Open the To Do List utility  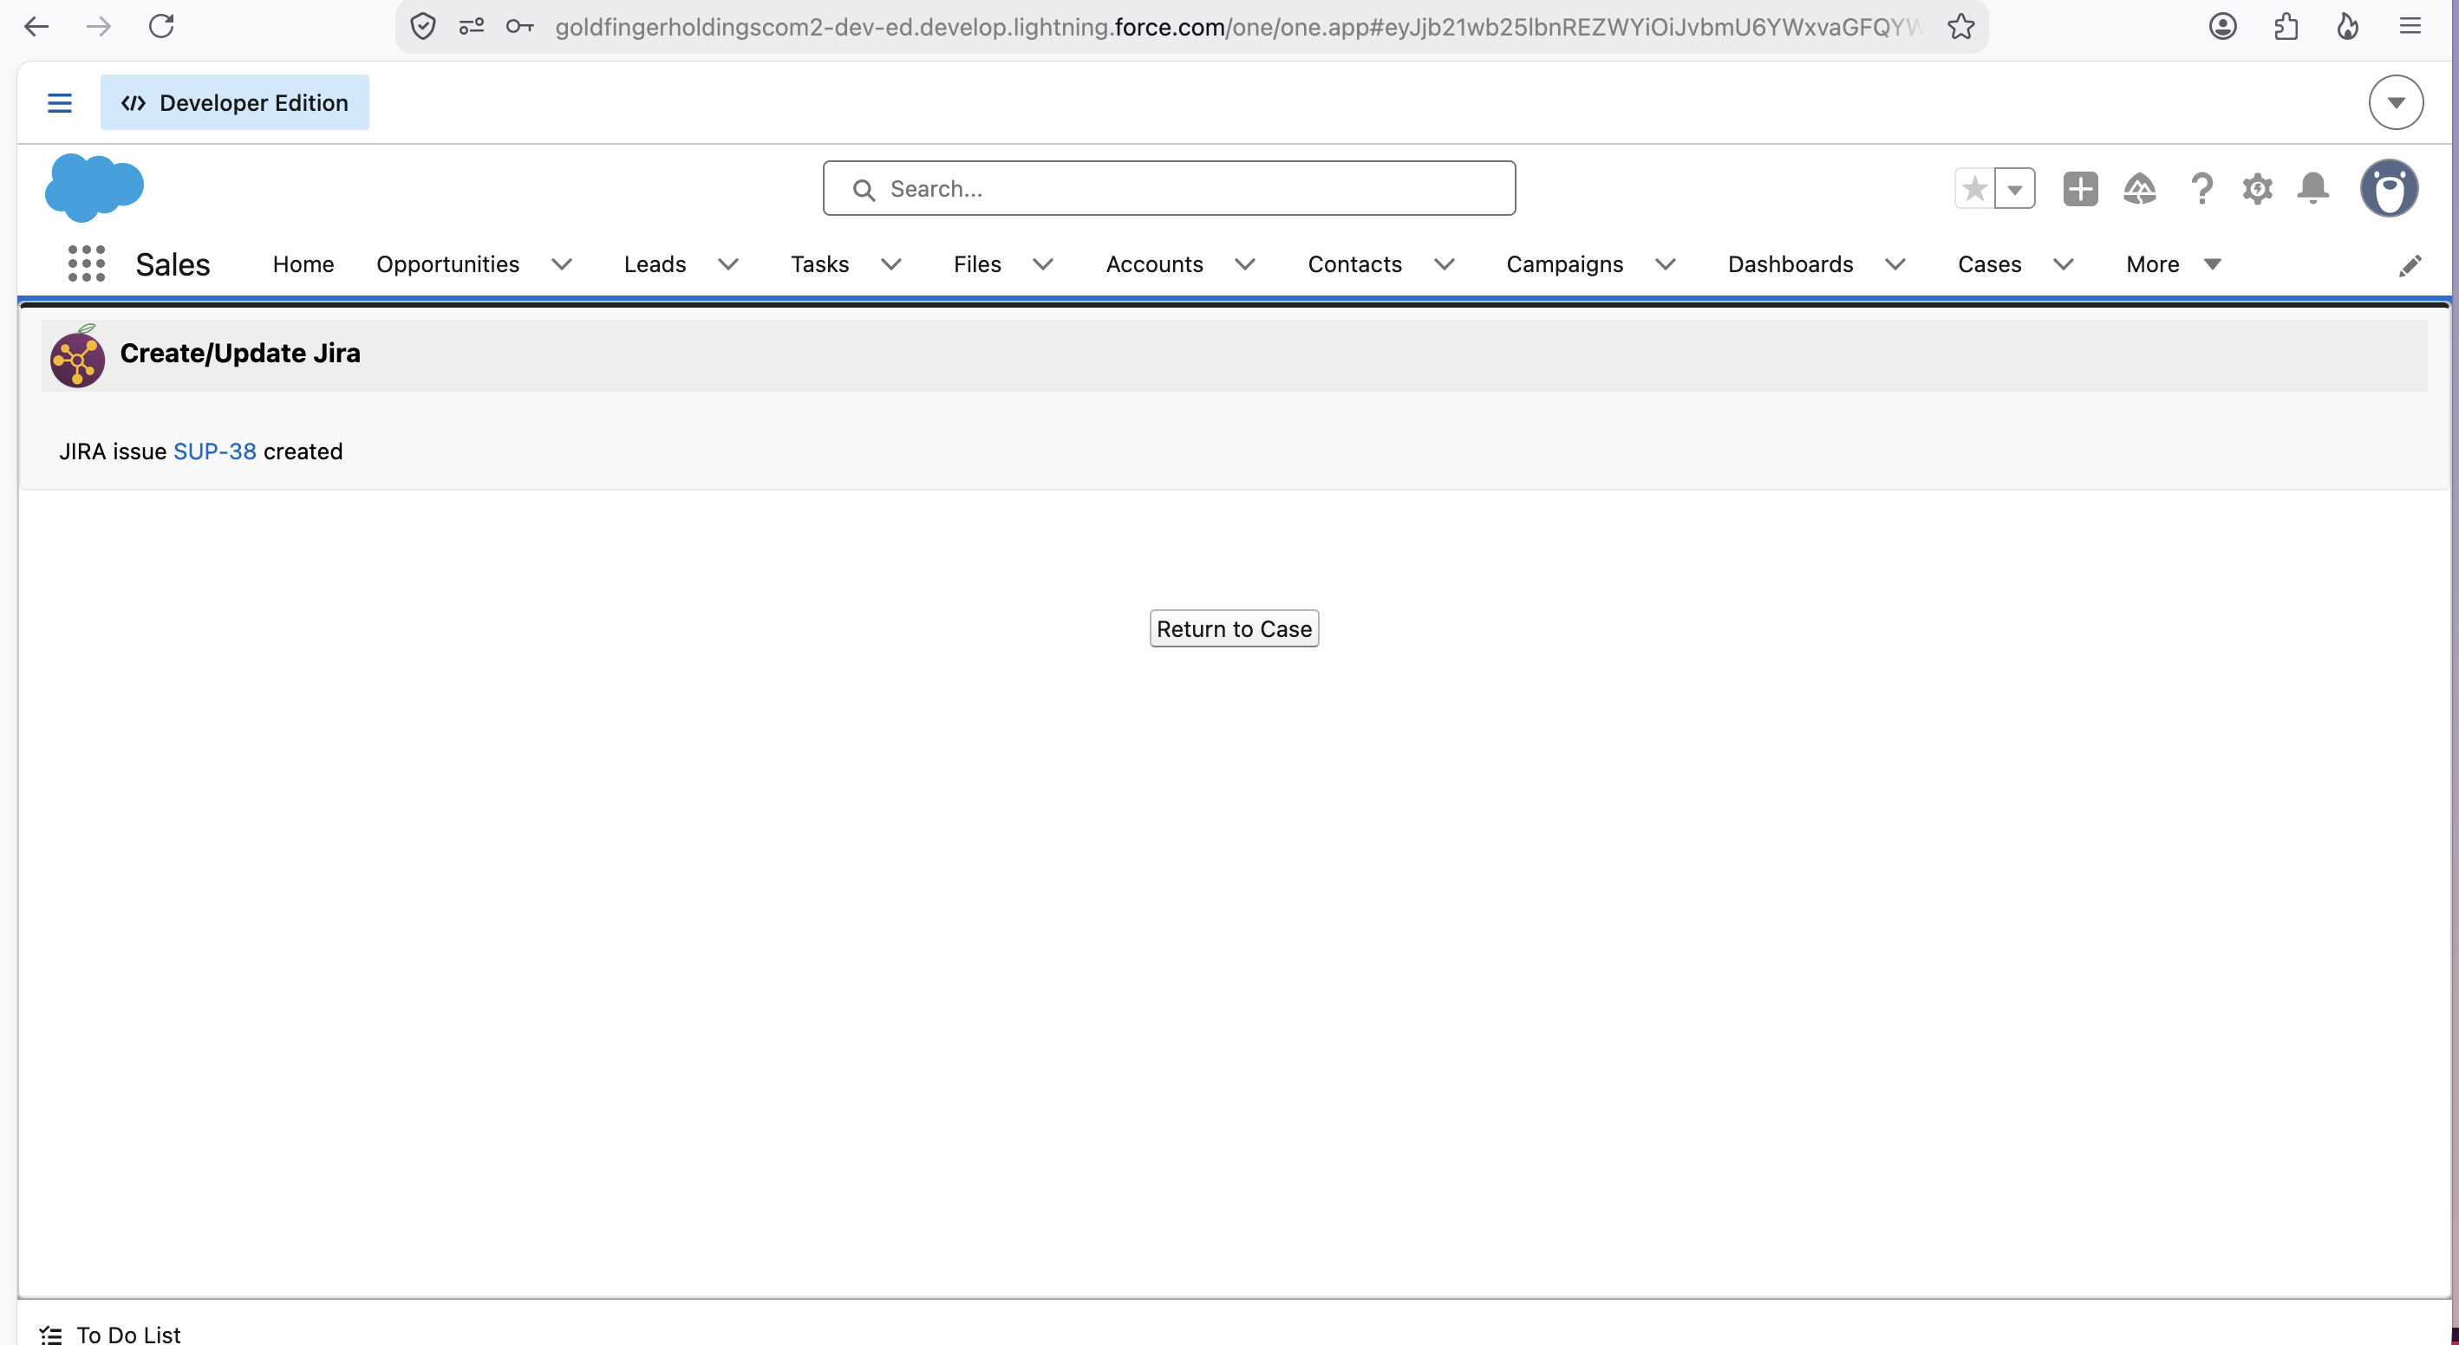109,1334
